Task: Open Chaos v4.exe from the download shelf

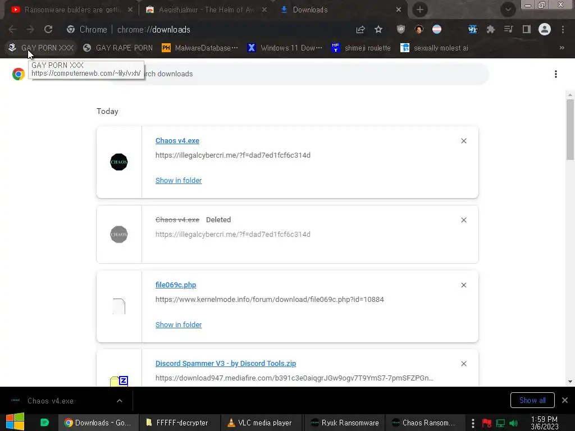Action: point(50,401)
